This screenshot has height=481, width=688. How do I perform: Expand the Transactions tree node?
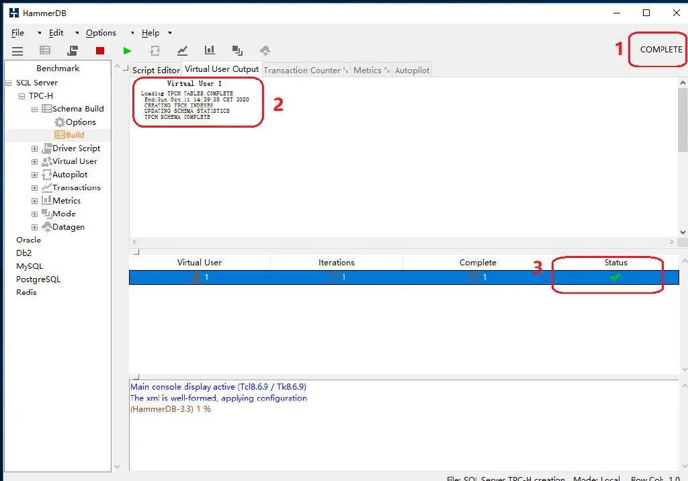(34, 188)
